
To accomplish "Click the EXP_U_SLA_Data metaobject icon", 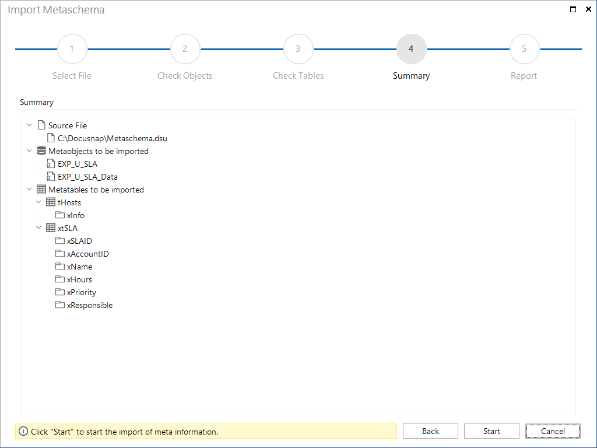I will tap(50, 176).
